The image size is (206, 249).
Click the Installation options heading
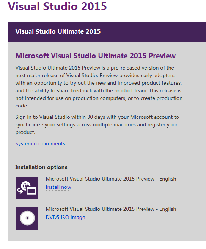[41, 167]
